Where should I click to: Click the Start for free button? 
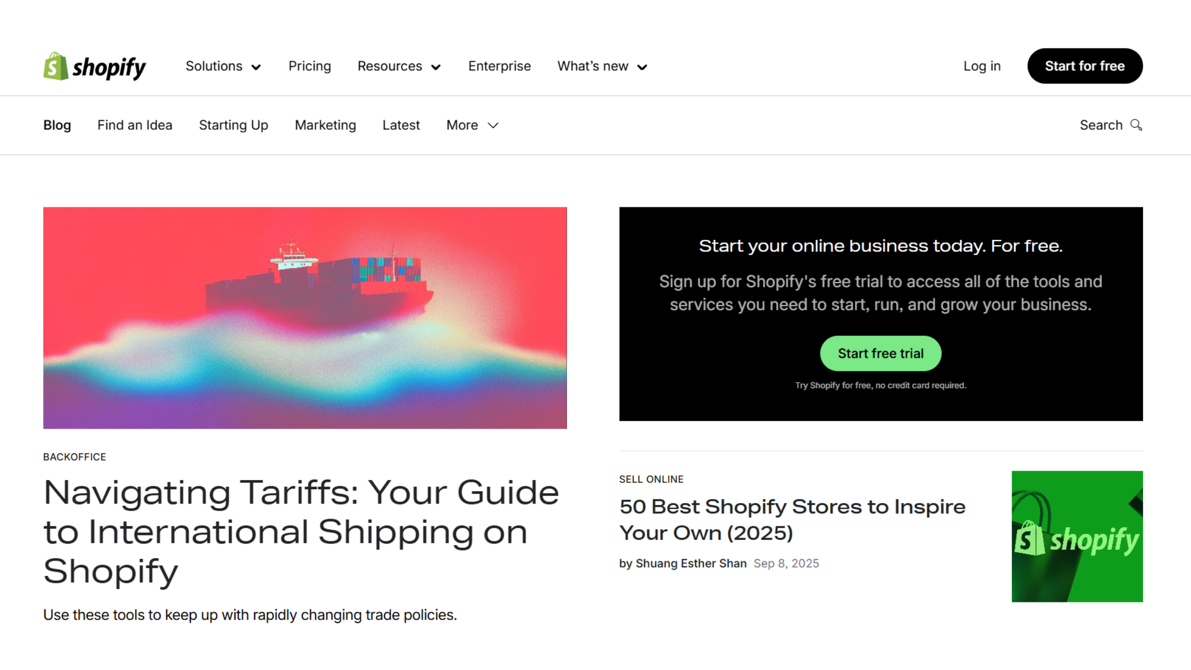[x=1085, y=66]
